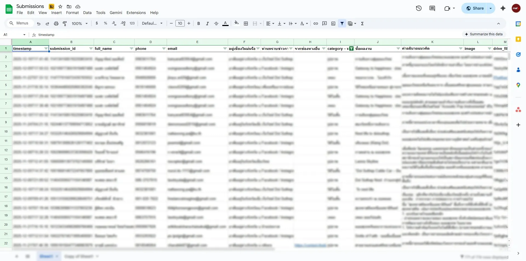Open the Extensions menu
This screenshot has width=526, height=261.
(136, 13)
